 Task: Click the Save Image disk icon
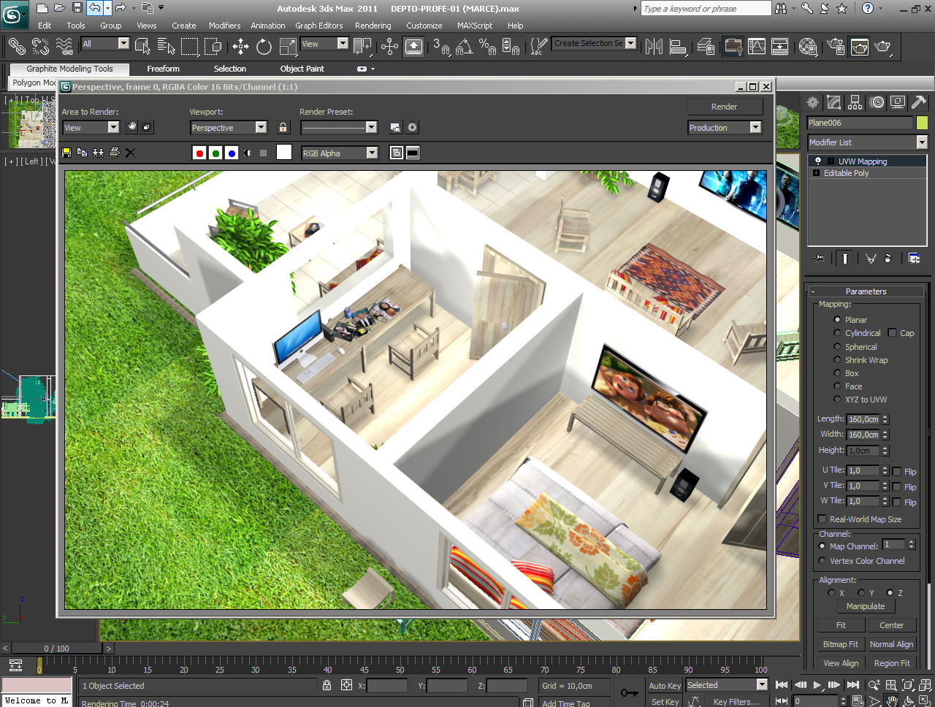coord(66,153)
